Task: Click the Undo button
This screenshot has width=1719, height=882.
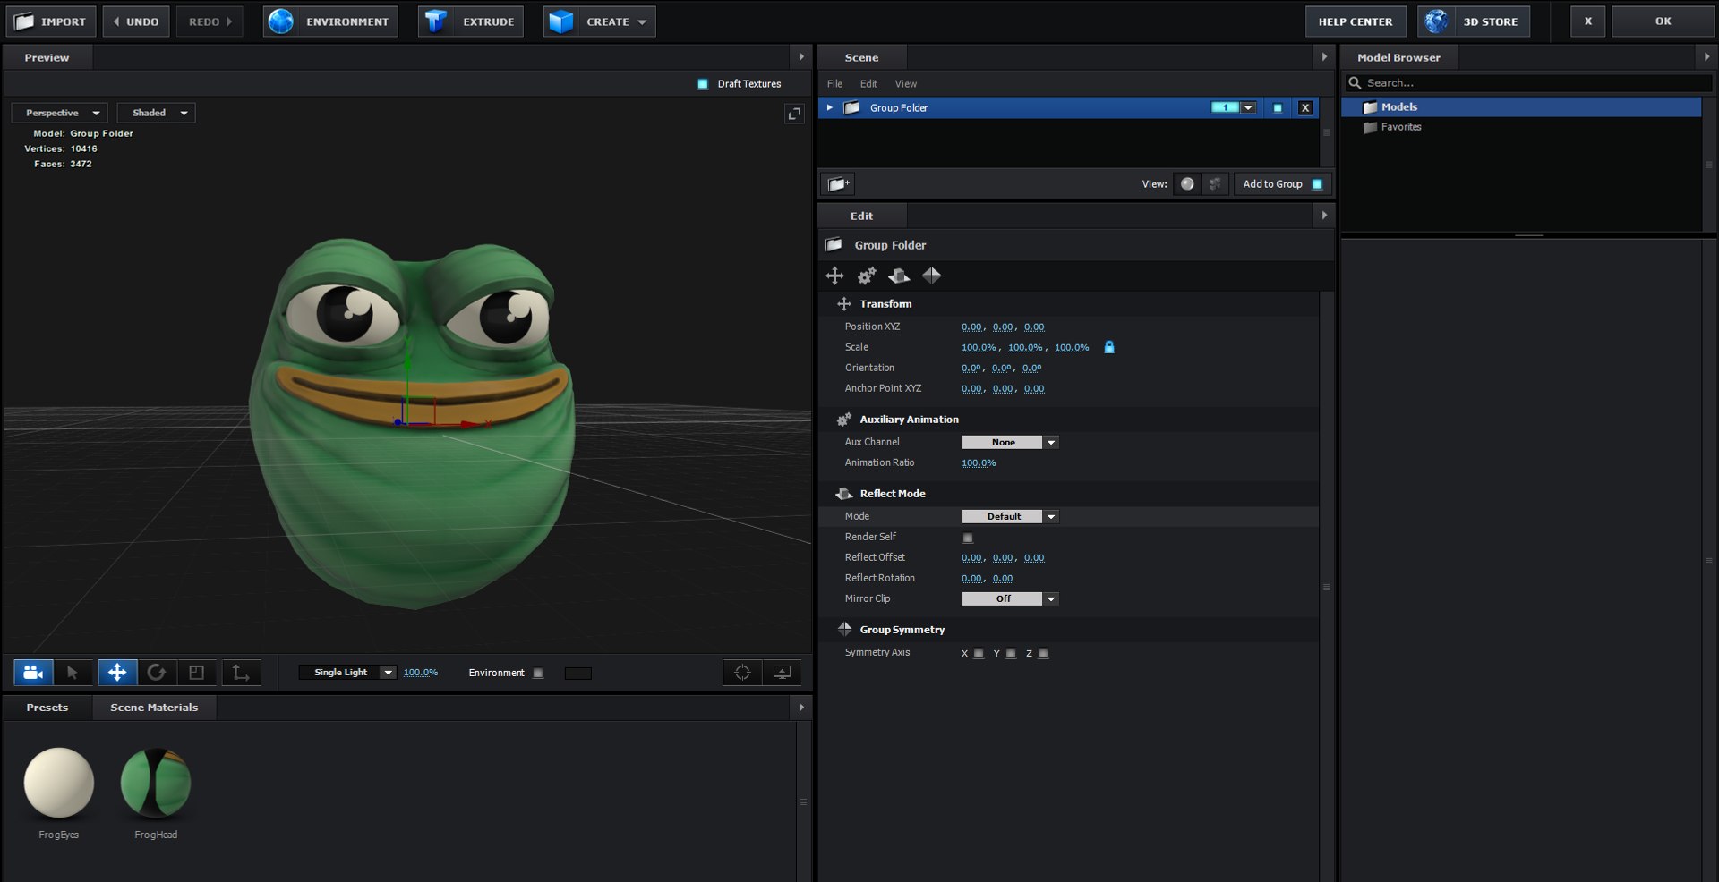Action: click(x=136, y=21)
